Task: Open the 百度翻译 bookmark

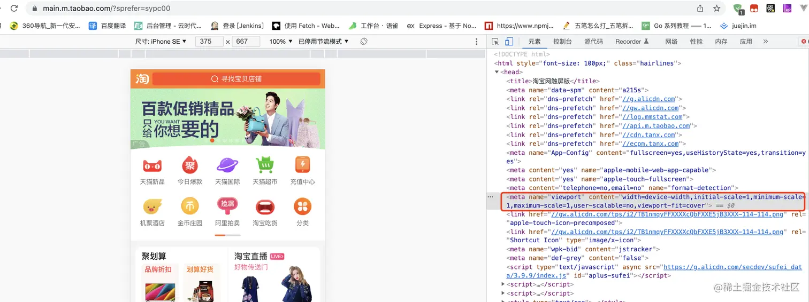Action: (x=108, y=26)
